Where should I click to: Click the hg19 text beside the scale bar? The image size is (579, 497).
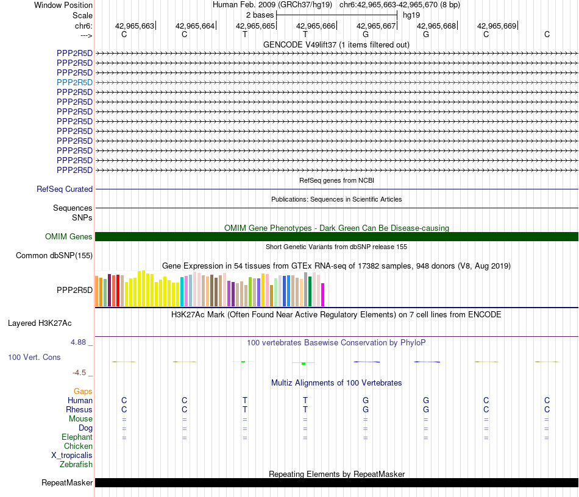click(x=411, y=15)
